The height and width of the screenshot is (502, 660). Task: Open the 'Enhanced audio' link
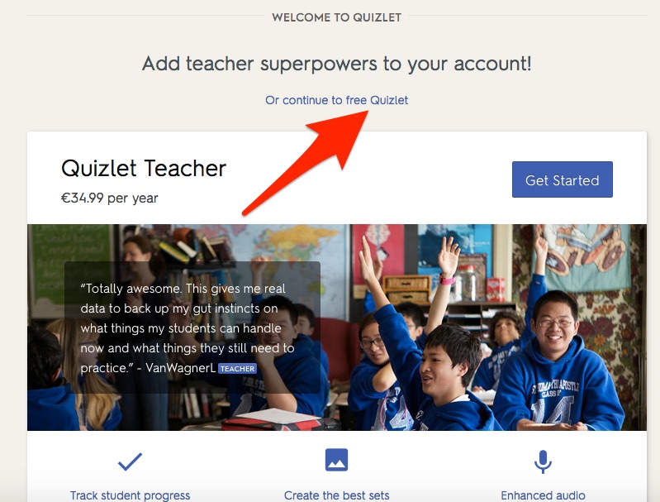coord(543,495)
